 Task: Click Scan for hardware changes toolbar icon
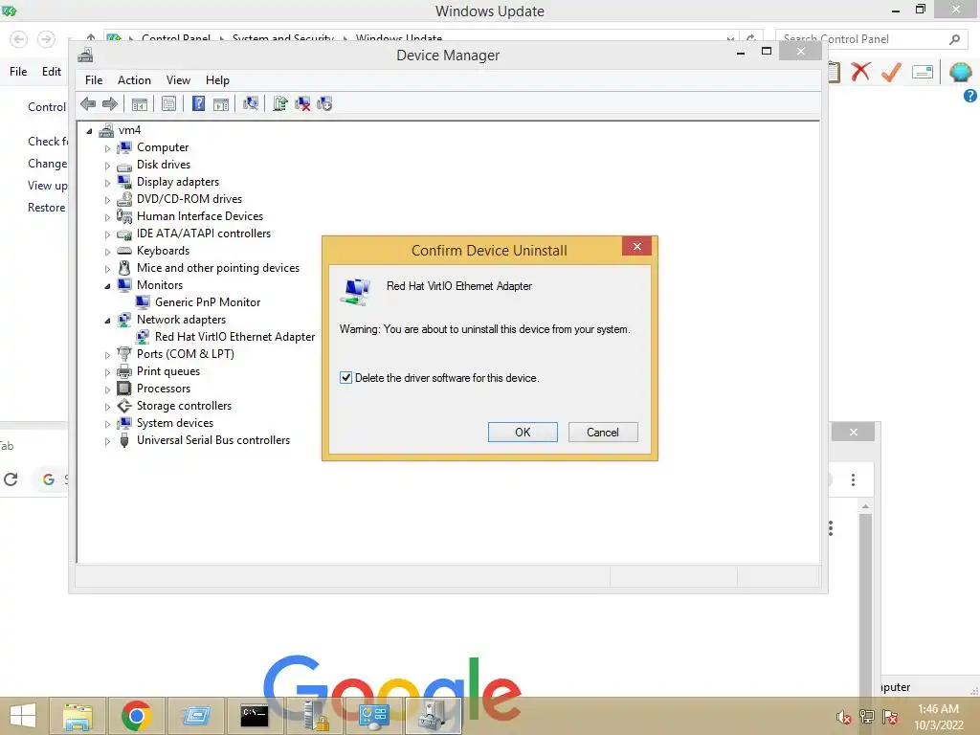point(251,103)
